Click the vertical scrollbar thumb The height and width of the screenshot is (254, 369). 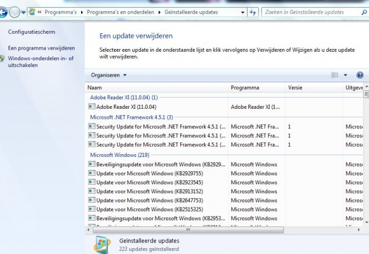click(366, 94)
